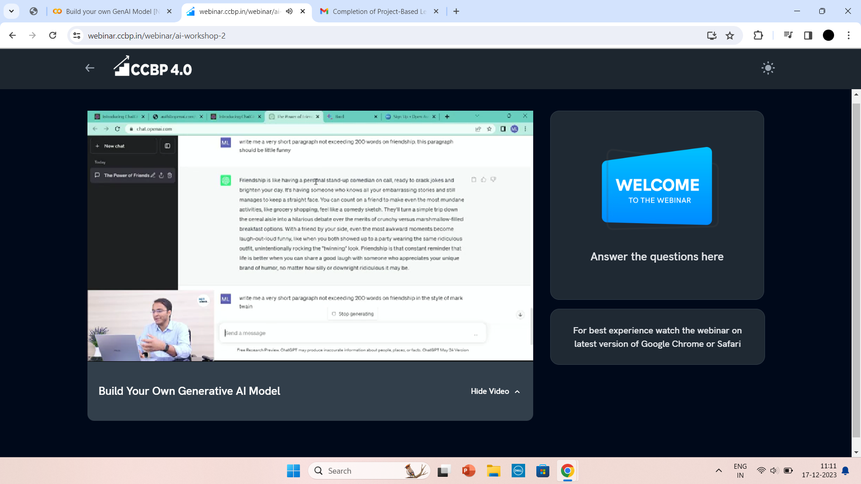861x484 pixels.
Task: Toggle the light/dark theme sun icon
Action: click(768, 68)
